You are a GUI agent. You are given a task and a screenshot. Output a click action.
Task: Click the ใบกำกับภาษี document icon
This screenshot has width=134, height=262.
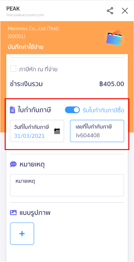tap(12, 110)
